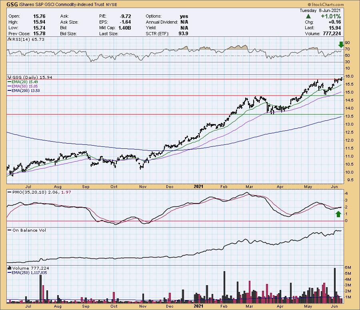Click the On Balance Vol legend line
360x310 pixels.
(x=10, y=230)
